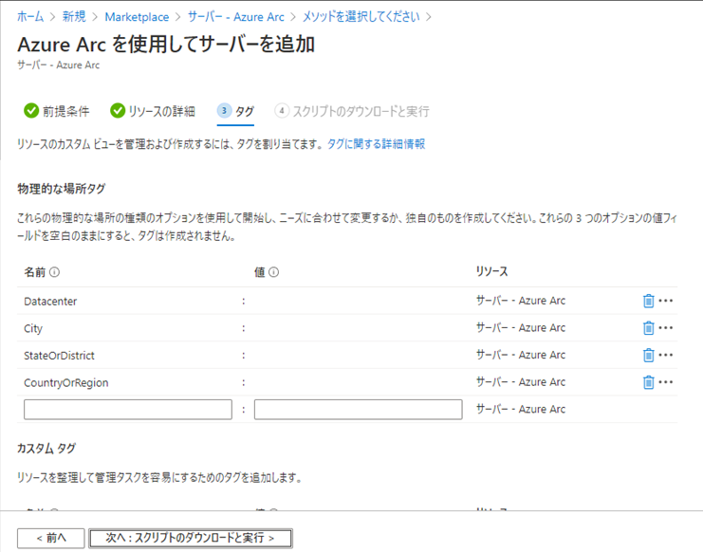
Task: Click the value cell of StateOrDistrict row
Action: (x=359, y=356)
